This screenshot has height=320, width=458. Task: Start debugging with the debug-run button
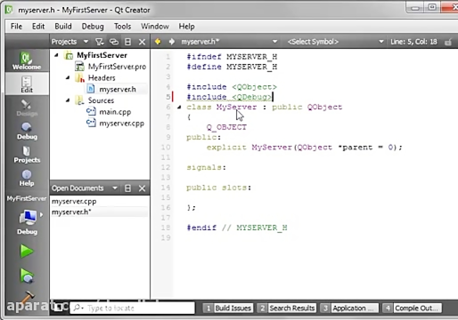click(26, 275)
